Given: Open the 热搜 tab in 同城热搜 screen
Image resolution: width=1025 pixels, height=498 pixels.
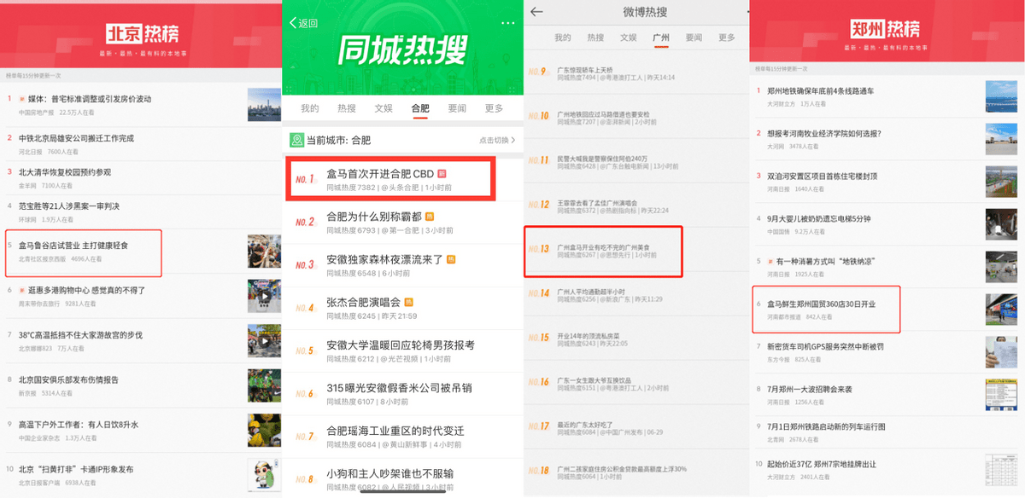Looking at the screenshot, I should coord(347,108).
